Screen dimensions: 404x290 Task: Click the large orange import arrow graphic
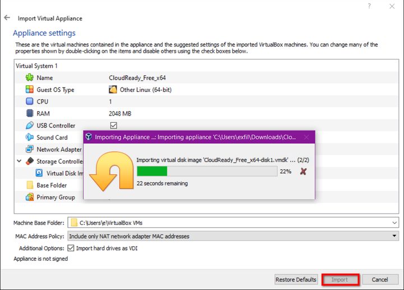(111, 171)
